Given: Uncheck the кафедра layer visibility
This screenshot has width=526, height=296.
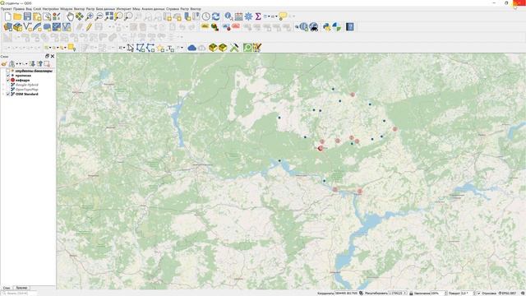Looking at the screenshot, I should click(x=8, y=81).
